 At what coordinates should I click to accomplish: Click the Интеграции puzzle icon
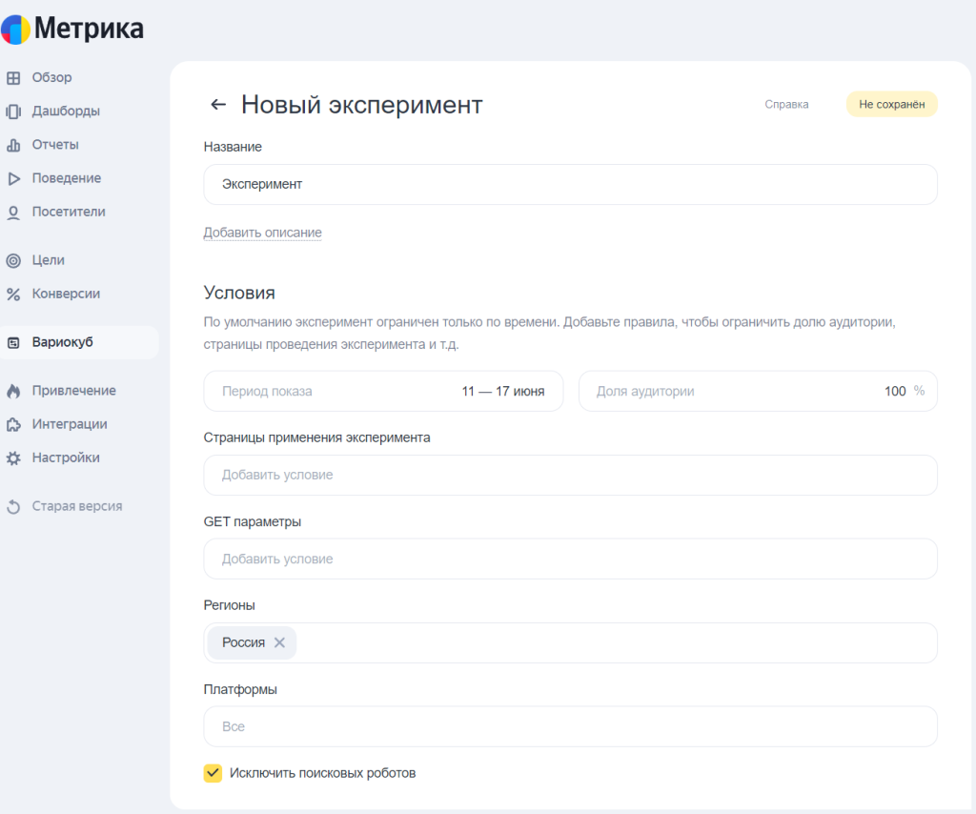click(13, 425)
